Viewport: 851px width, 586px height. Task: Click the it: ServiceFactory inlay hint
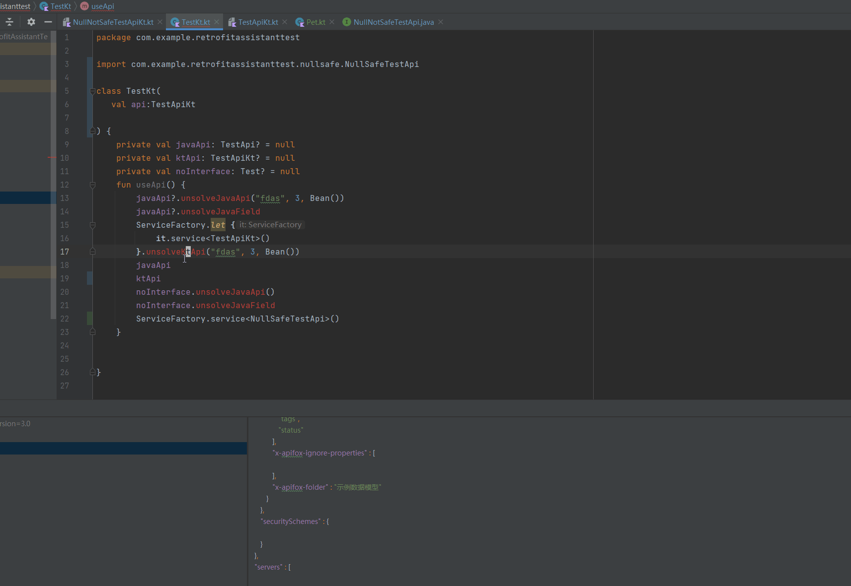pyautogui.click(x=270, y=225)
